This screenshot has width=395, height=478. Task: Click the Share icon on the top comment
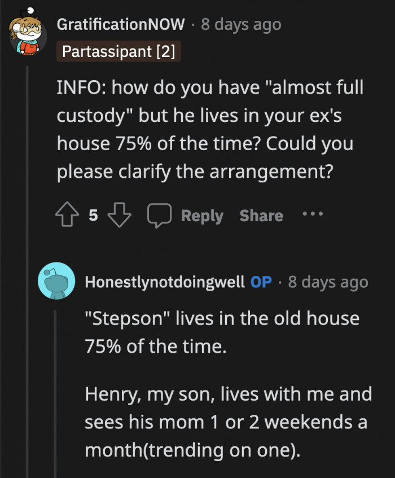click(261, 216)
